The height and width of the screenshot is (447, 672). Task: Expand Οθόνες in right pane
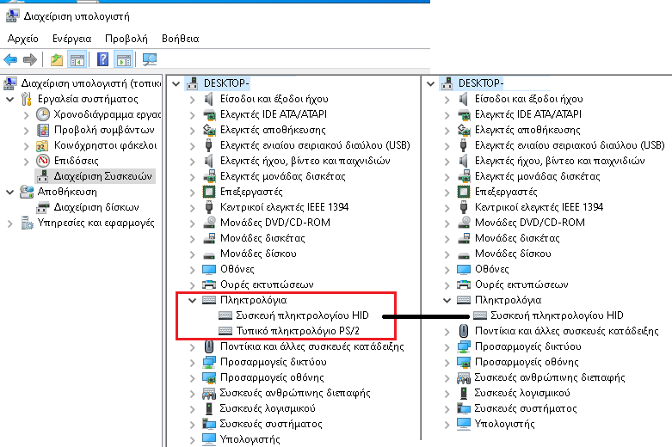click(x=447, y=269)
